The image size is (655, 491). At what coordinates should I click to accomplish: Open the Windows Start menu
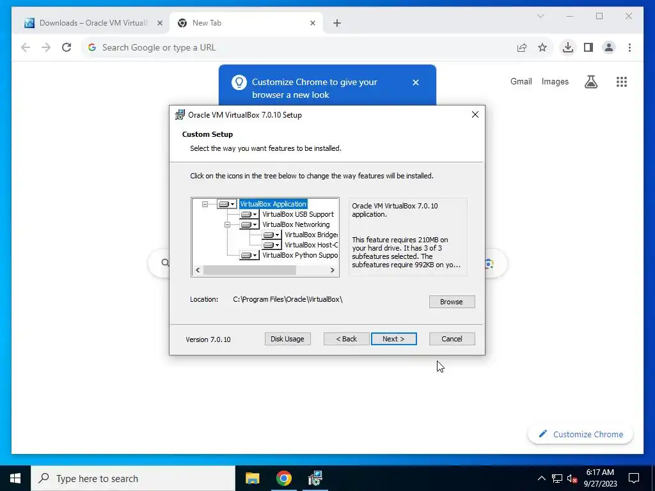point(15,478)
